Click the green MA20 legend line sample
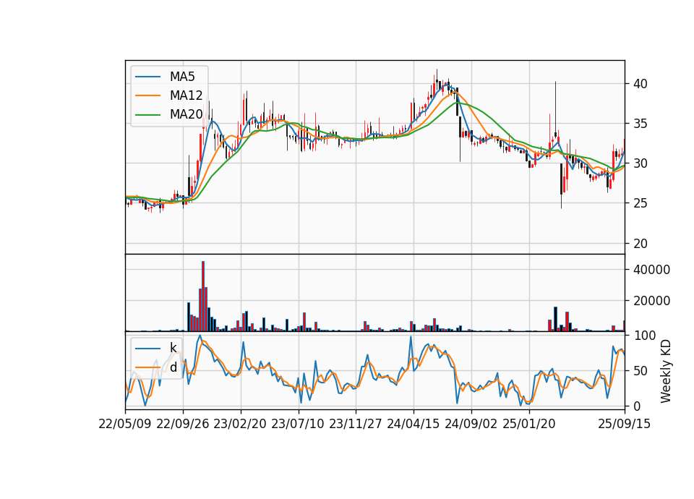The height and width of the screenshot is (499, 694). pos(147,115)
